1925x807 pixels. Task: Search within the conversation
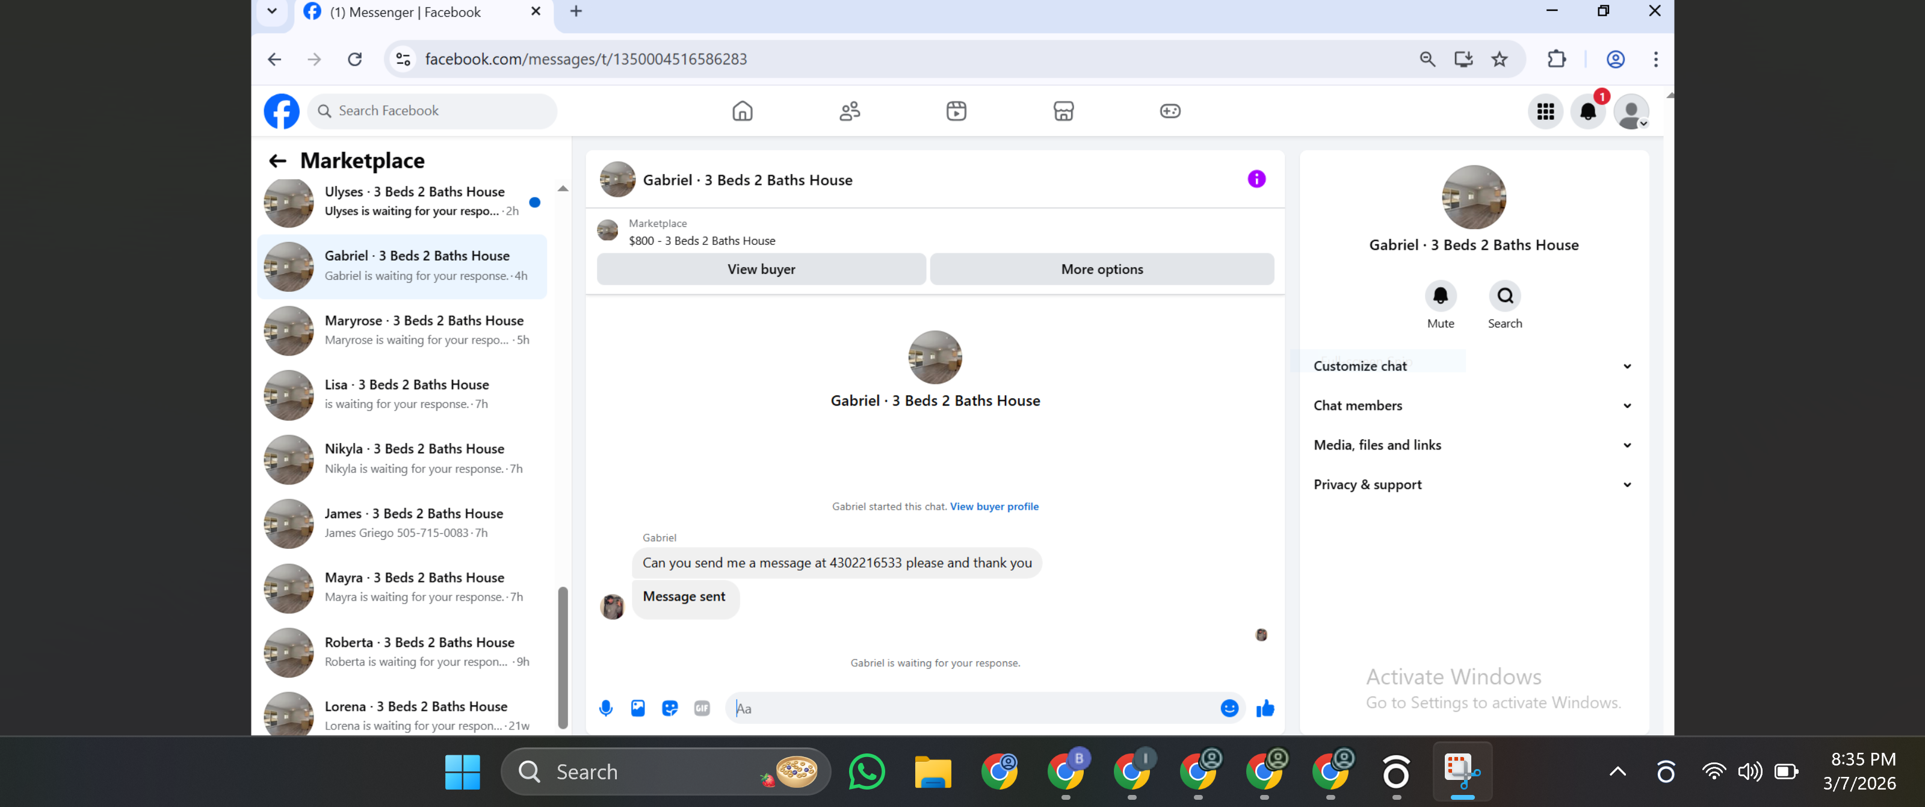1504,296
